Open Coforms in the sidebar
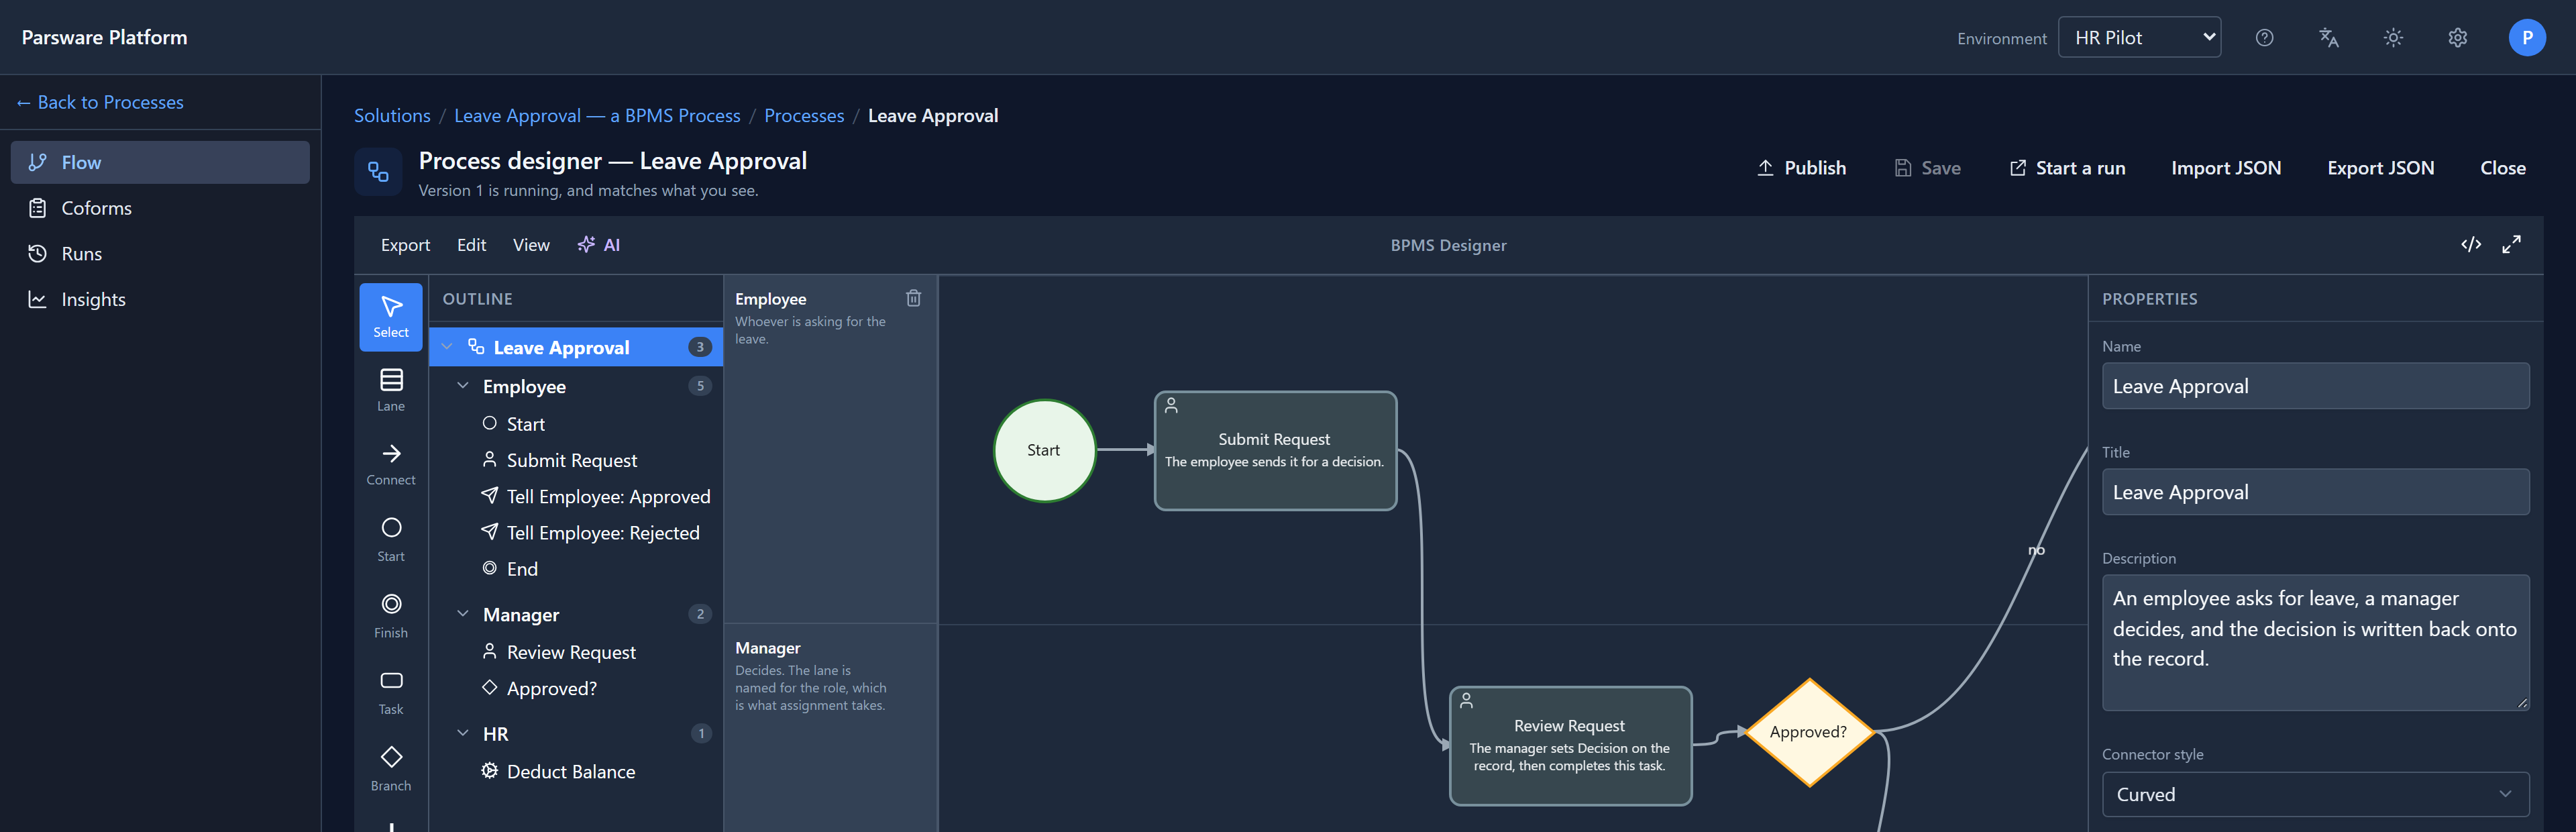Image resolution: width=2576 pixels, height=832 pixels. [160, 208]
